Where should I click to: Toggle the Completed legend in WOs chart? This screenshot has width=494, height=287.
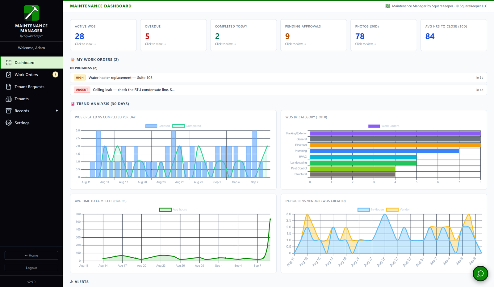pyautogui.click(x=187, y=126)
